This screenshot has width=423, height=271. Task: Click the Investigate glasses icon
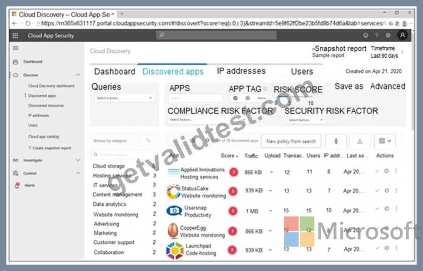[x=15, y=160]
